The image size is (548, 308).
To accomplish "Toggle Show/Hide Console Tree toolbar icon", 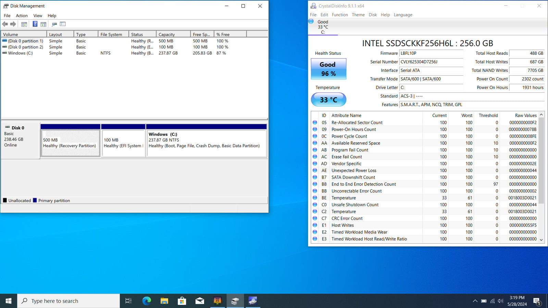I will [24, 24].
